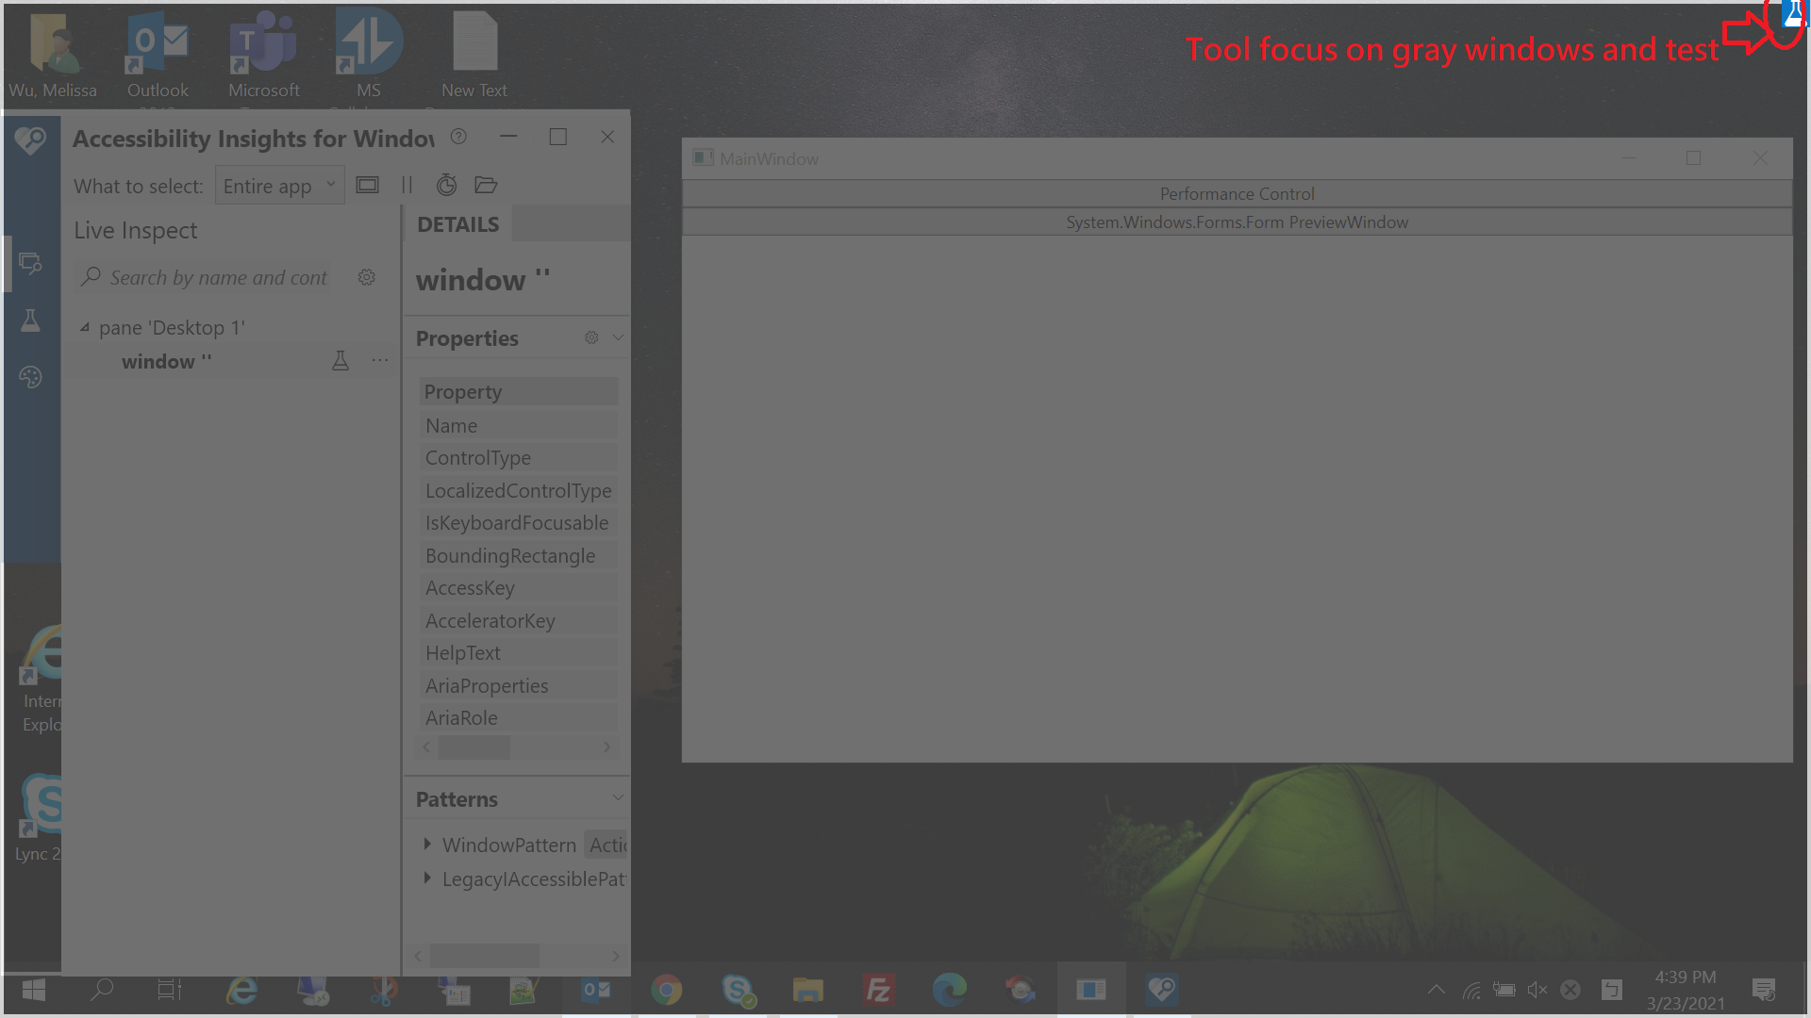Collapse the pane 'Desktop 1' tree node
The height and width of the screenshot is (1018, 1811).
[85, 327]
